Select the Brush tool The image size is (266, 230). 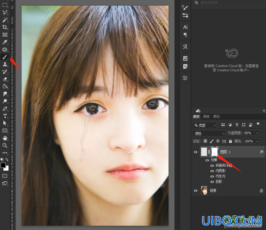pos(5,57)
